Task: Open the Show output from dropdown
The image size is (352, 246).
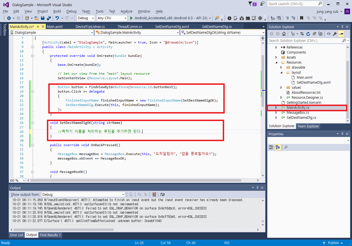Action: coord(83,194)
